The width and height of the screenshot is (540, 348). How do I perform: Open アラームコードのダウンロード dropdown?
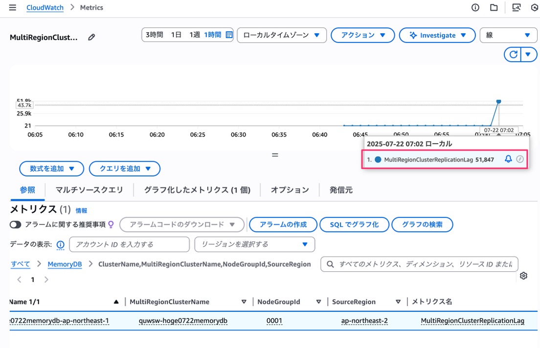[182, 224]
